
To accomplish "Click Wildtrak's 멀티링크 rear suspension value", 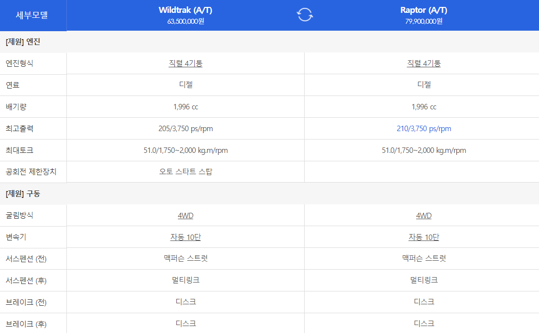I will tap(186, 280).
